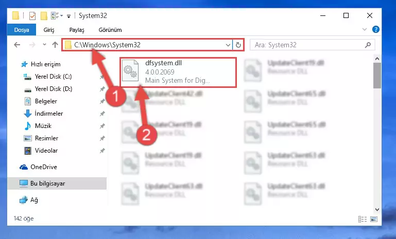This screenshot has height=239, width=396.
Task: Open Yerel Disk (D:) in sidebar
Action: [x=54, y=89]
